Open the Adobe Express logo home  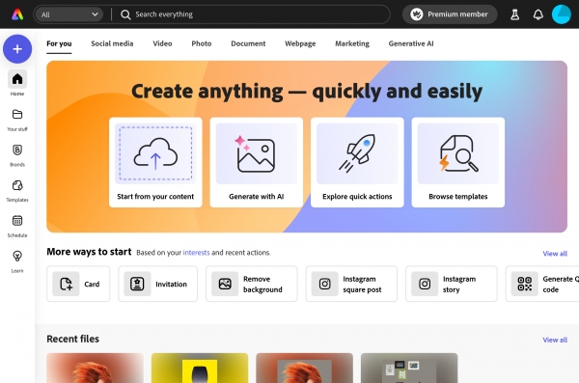(17, 14)
